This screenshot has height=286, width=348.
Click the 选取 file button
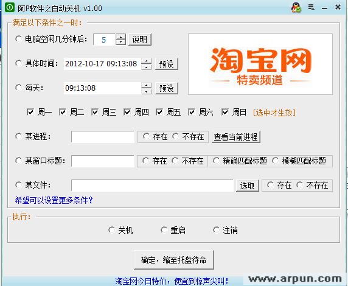[x=247, y=186]
